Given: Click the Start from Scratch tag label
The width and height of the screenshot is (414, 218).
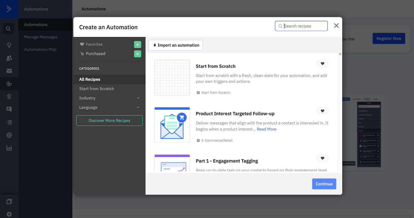Looking at the screenshot, I should [213, 93].
